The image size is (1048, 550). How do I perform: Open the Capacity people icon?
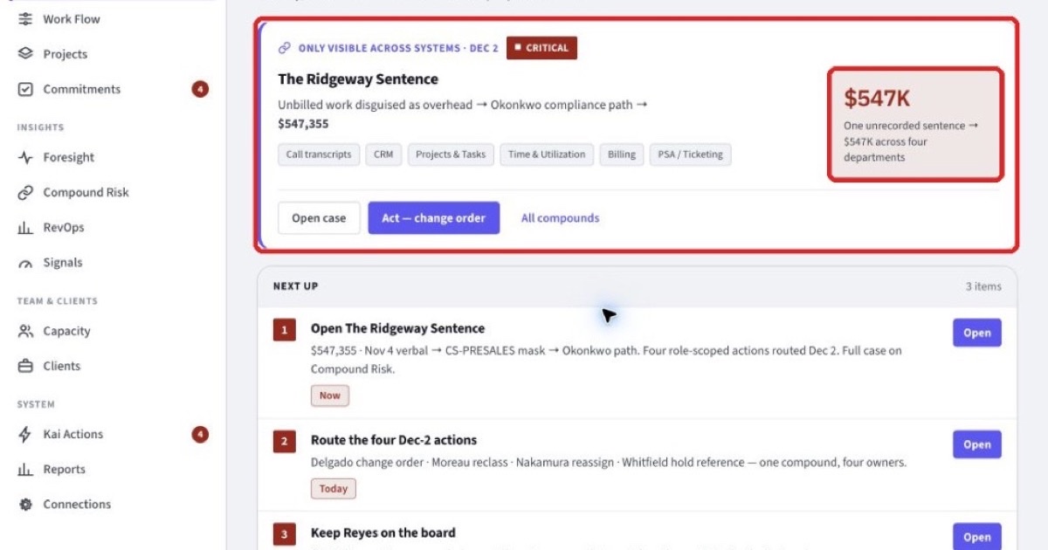(25, 332)
